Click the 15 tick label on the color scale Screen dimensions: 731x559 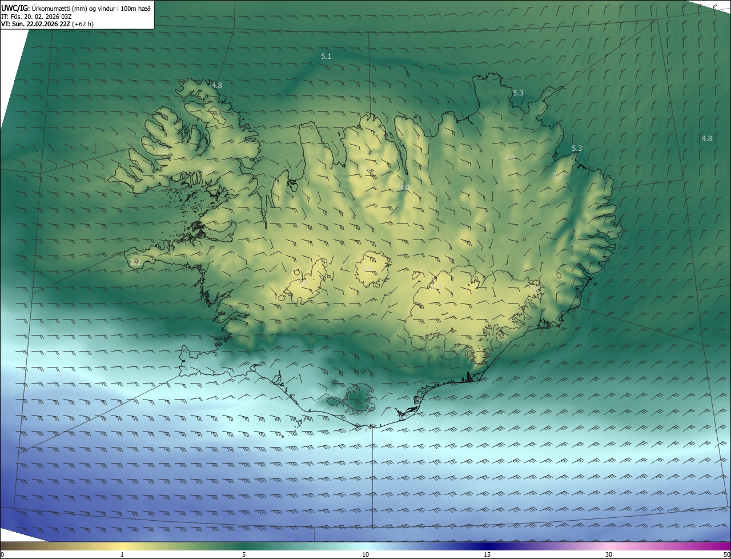point(487,554)
